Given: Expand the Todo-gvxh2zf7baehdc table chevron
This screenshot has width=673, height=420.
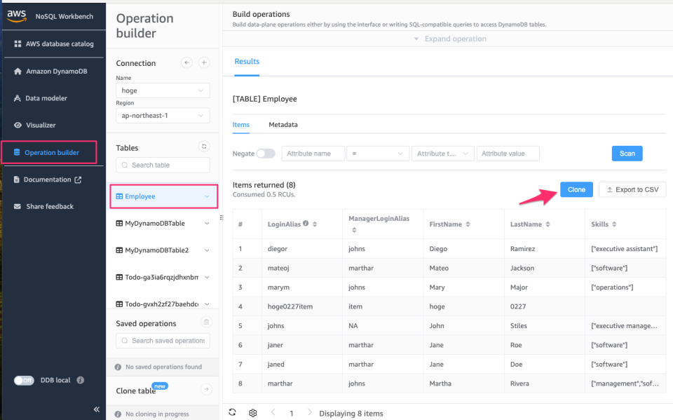Looking at the screenshot, I should coord(207,304).
